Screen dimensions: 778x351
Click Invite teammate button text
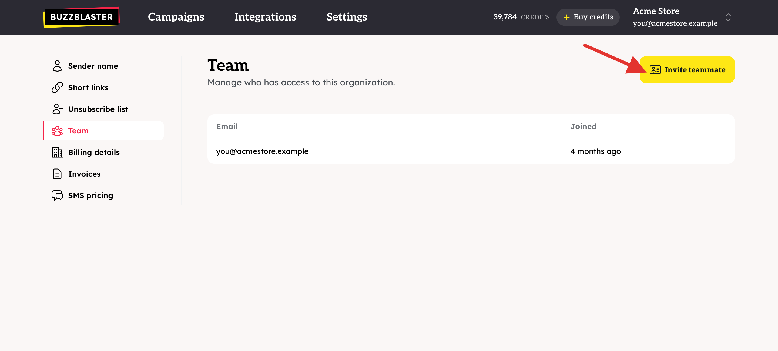tap(695, 70)
